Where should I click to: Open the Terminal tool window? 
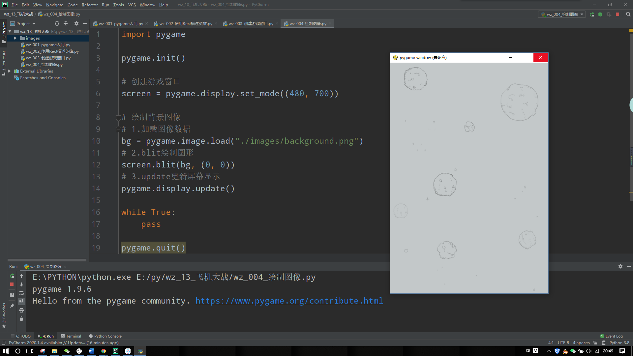pos(71,336)
